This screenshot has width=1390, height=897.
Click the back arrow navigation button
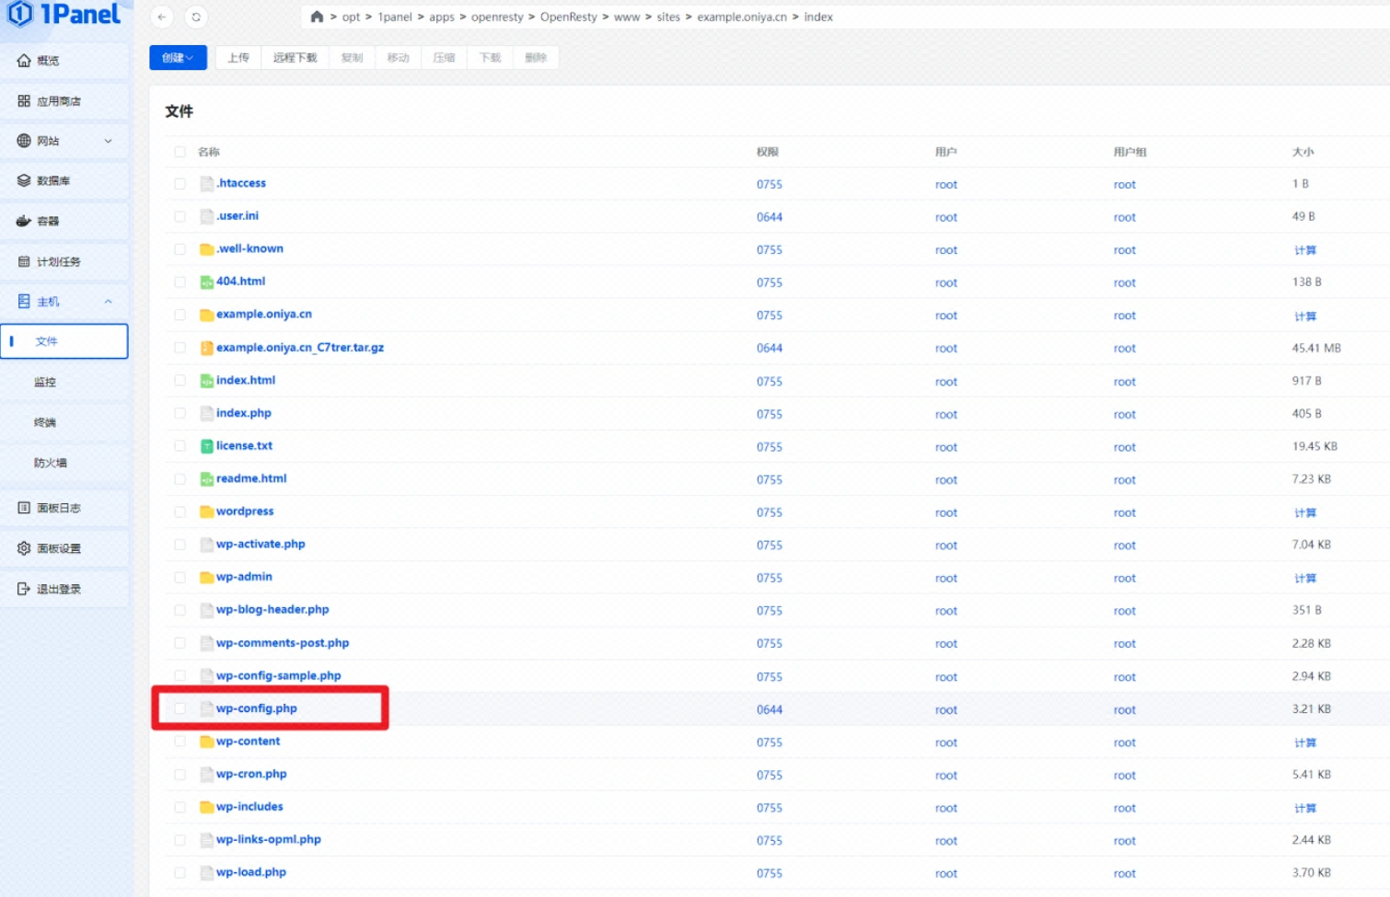point(162,17)
